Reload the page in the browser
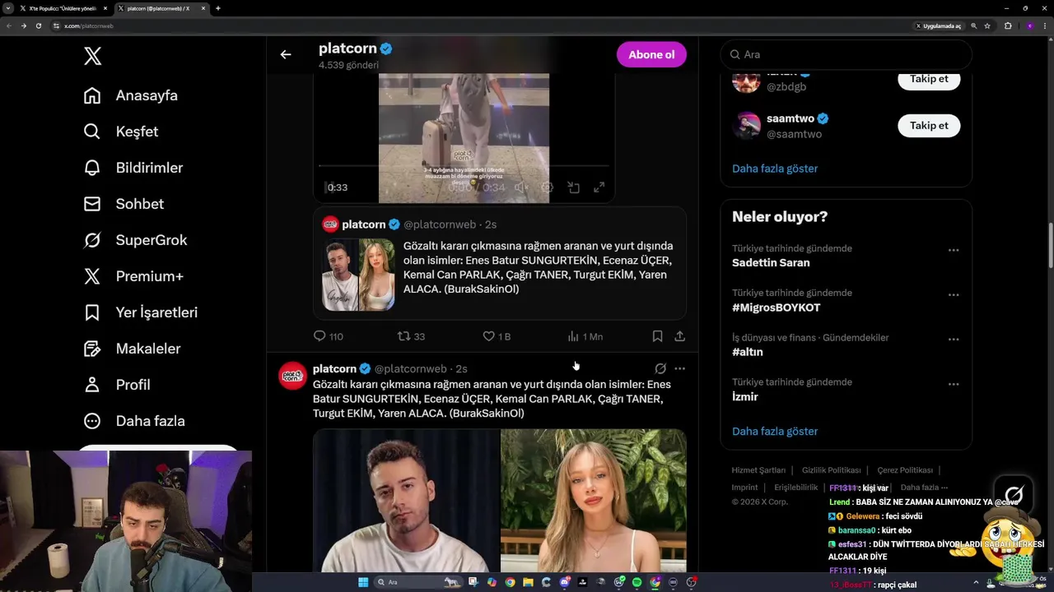Screen dimensions: 1054x592 click(38, 25)
